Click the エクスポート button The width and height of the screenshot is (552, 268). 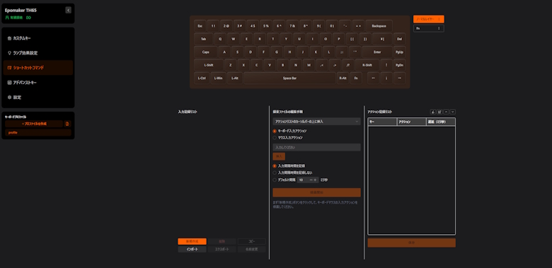pos(222,250)
